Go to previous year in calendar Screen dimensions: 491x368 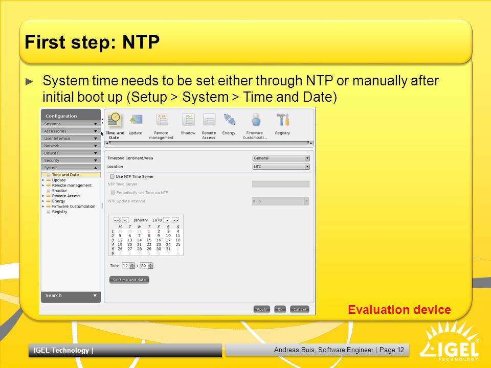click(117, 220)
